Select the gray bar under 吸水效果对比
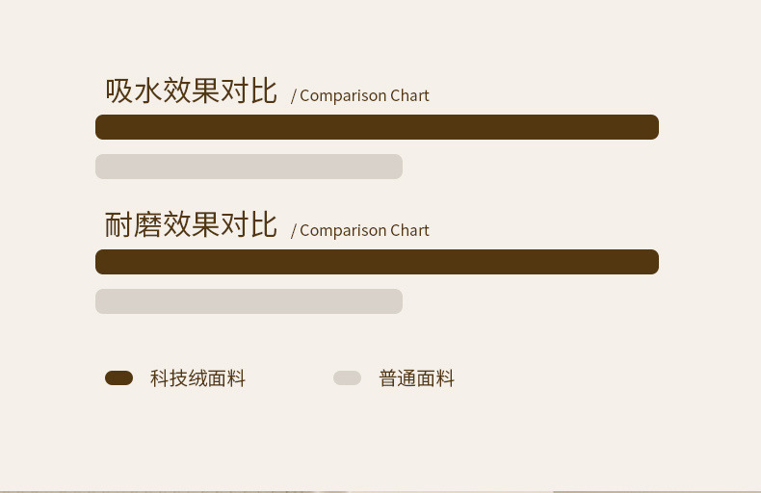Screen dimensions: 761x493 [249, 167]
